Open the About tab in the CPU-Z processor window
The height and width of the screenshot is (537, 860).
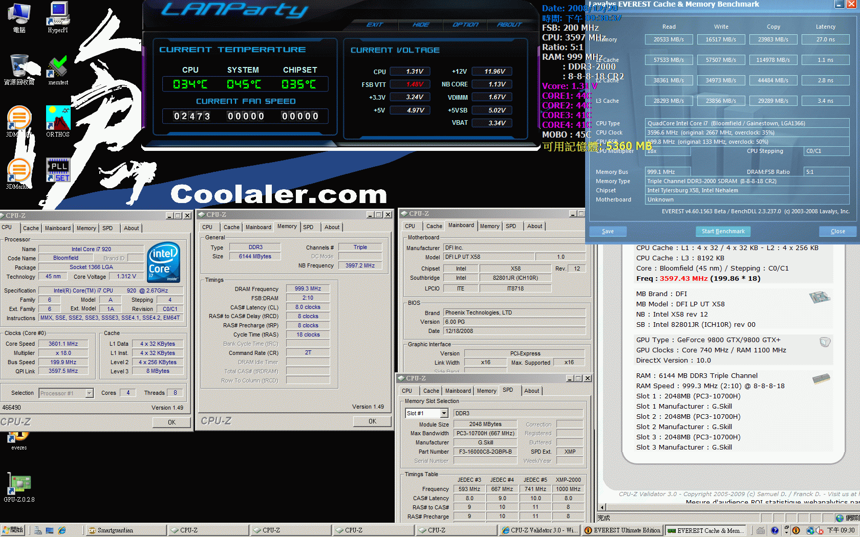(x=131, y=228)
